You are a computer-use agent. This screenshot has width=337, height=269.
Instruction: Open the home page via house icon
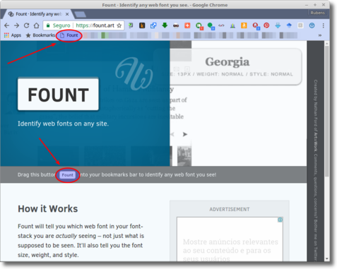click(36, 25)
